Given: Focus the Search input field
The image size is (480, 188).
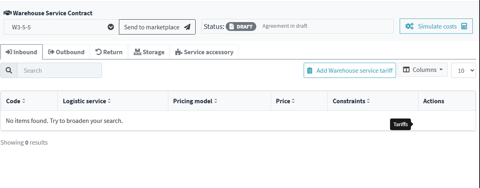Looking at the screenshot, I should point(59,70).
